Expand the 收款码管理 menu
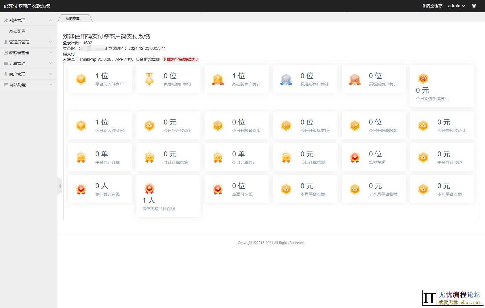The image size is (485, 308). tap(28, 53)
